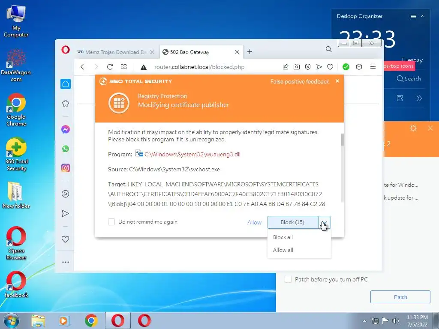Click the insecure site warning triangle
Screen dimensions: 439x329
pos(144,67)
